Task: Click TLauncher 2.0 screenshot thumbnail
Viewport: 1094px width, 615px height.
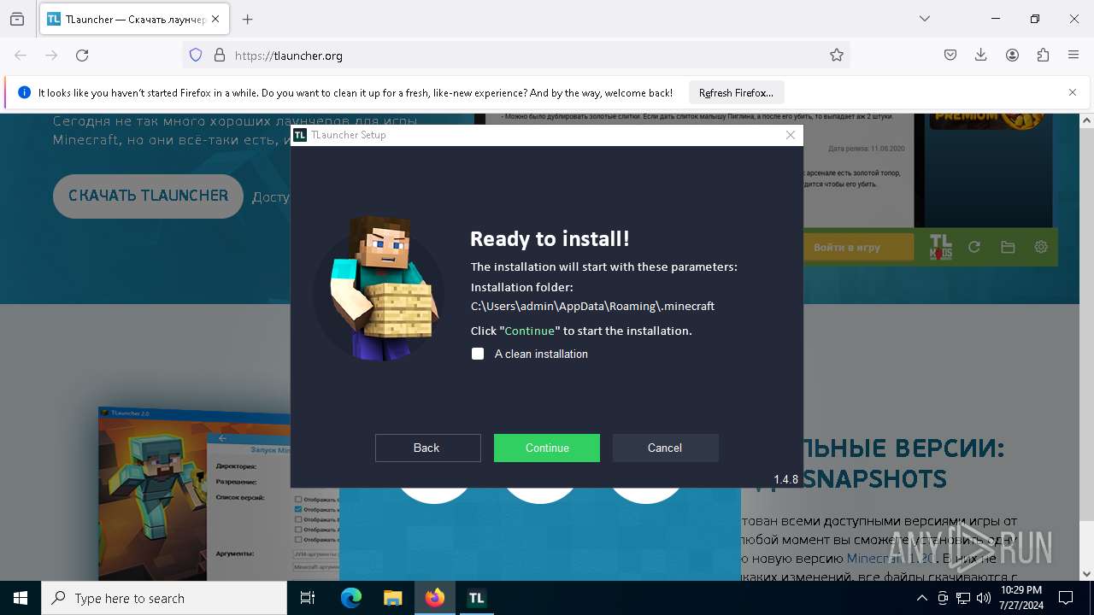Action: click(x=195, y=494)
